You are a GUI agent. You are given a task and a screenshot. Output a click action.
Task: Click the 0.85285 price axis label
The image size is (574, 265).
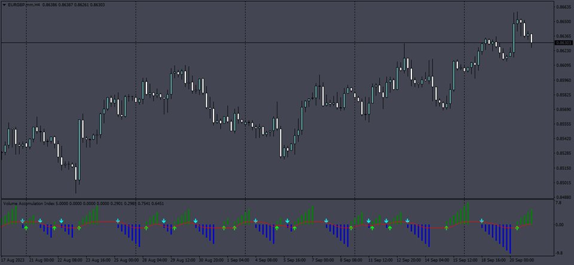coord(564,153)
